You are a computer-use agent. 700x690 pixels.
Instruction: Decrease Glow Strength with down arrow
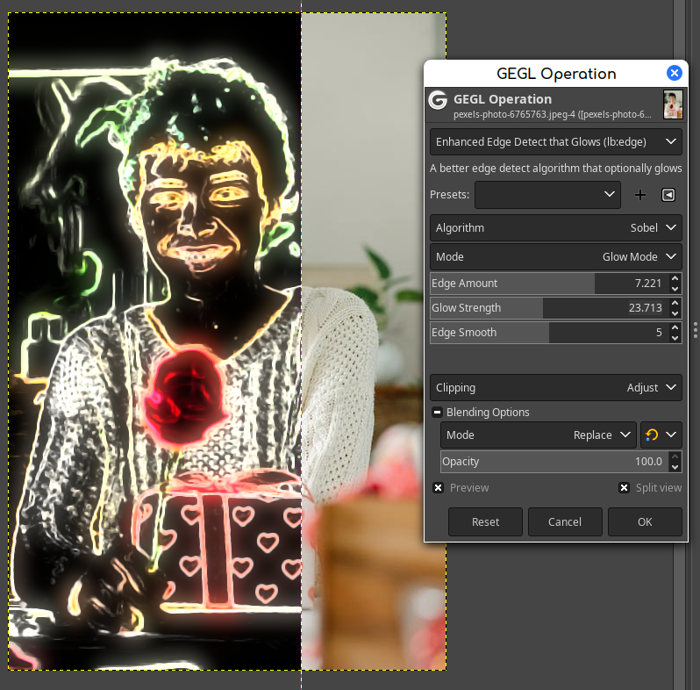[x=675, y=313]
